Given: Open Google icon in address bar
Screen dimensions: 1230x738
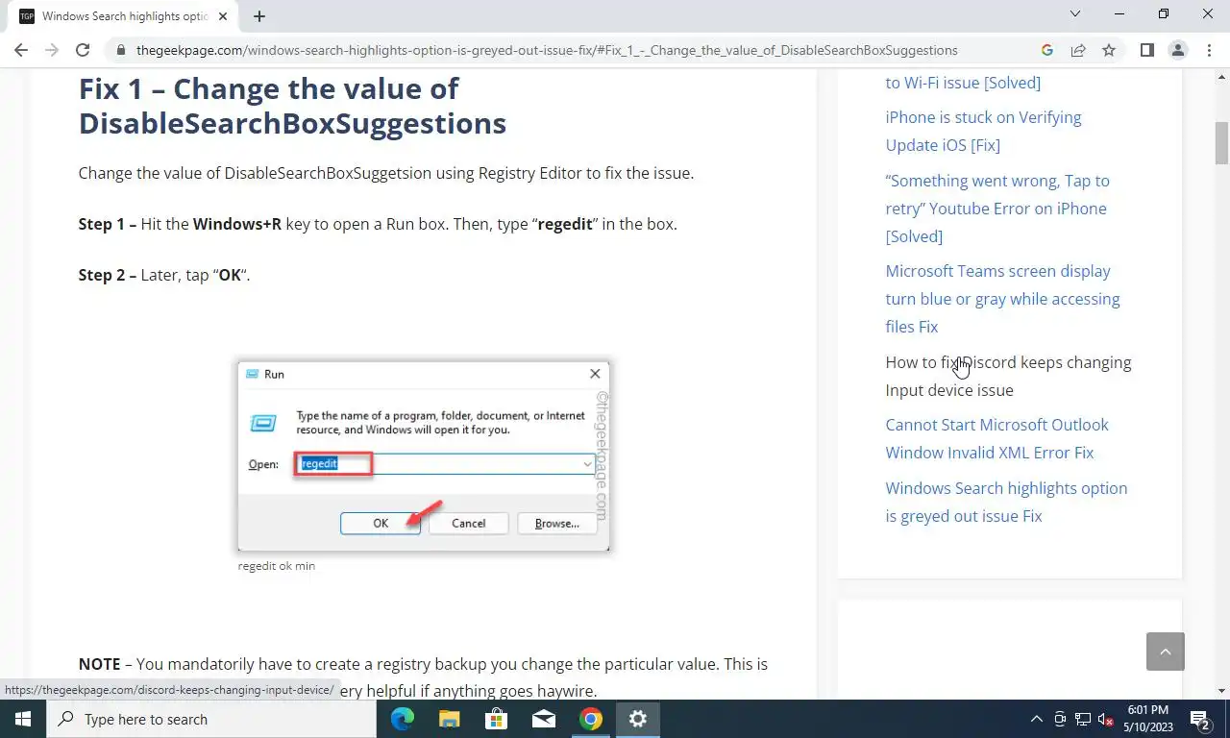Looking at the screenshot, I should [x=1047, y=50].
